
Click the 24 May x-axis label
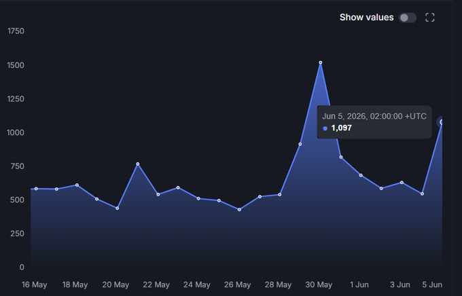[197, 285]
